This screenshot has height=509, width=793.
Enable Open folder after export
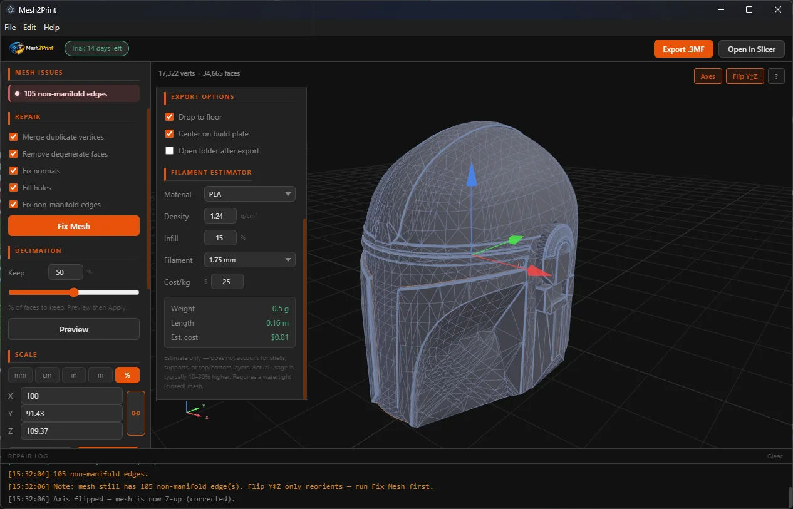pos(169,150)
